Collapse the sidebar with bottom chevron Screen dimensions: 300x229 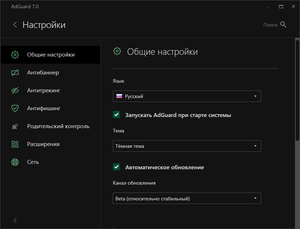coord(15,220)
